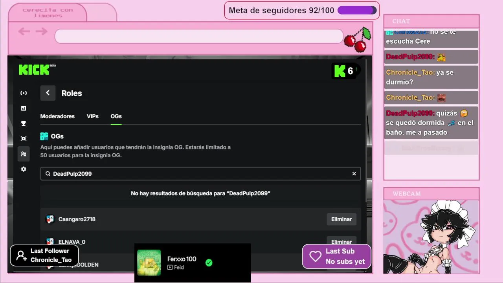Click the ELNAVA_0 username
This screenshot has height=283, width=503.
tap(72, 242)
